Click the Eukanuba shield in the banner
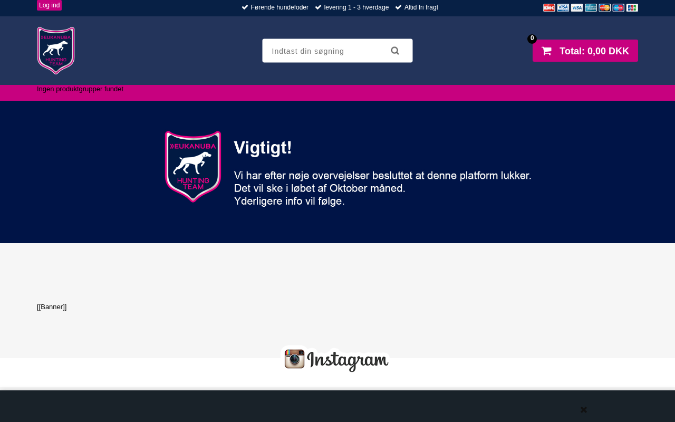Viewport: 675px width, 422px height. (193, 167)
